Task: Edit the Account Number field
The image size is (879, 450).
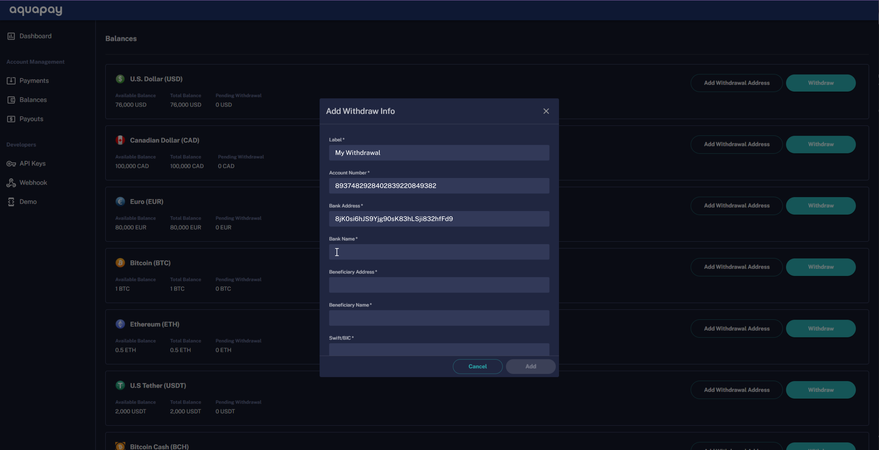Action: (x=439, y=186)
